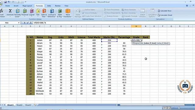Select the Sheet2 worksheet tab

click(19, 105)
